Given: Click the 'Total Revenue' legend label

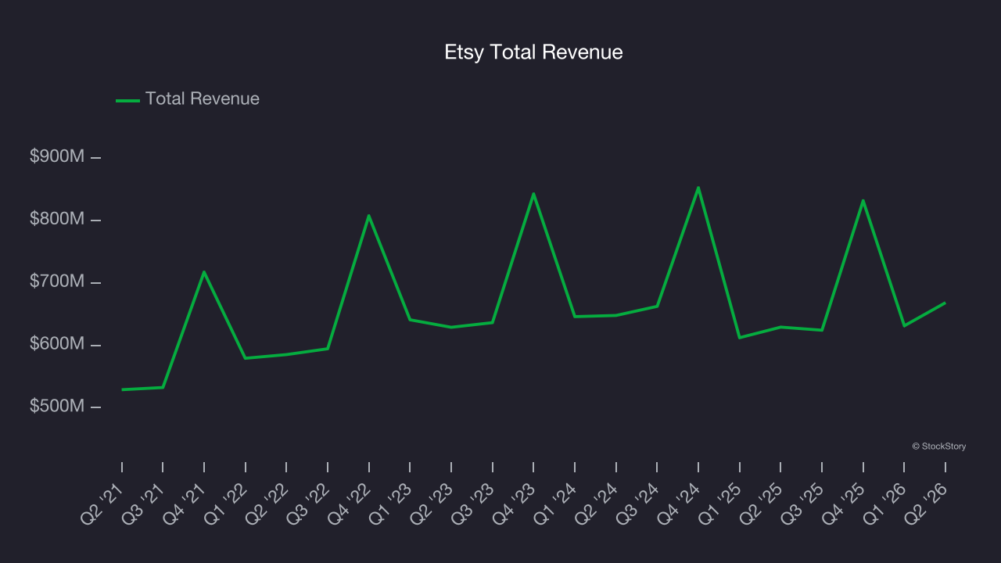Looking at the screenshot, I should point(203,99).
